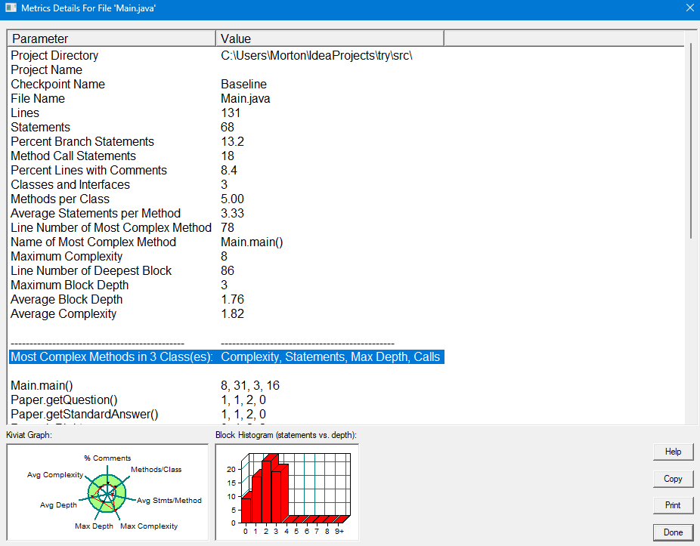The height and width of the screenshot is (546, 700).
Task: Click the Value column header
Action: click(330, 39)
